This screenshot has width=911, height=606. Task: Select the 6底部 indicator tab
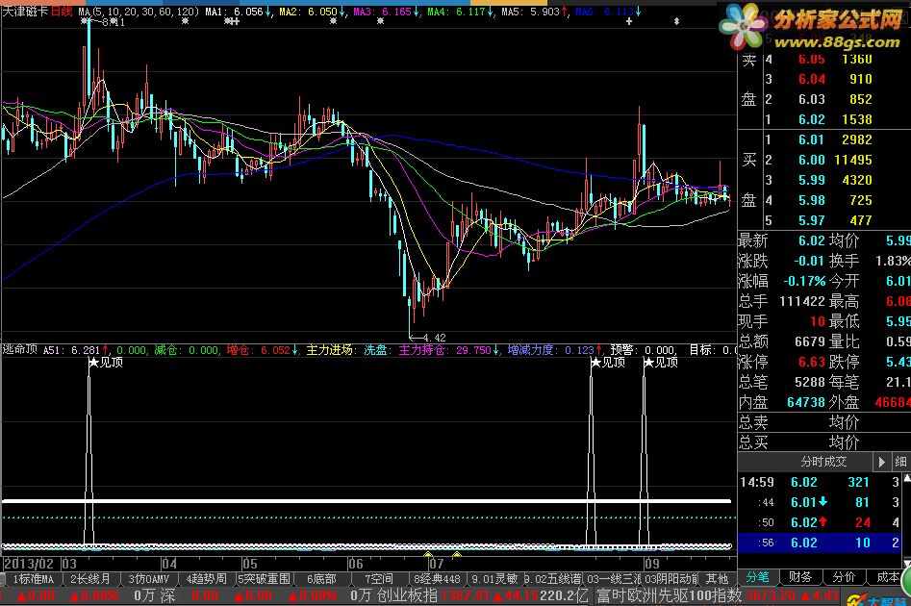click(322, 579)
